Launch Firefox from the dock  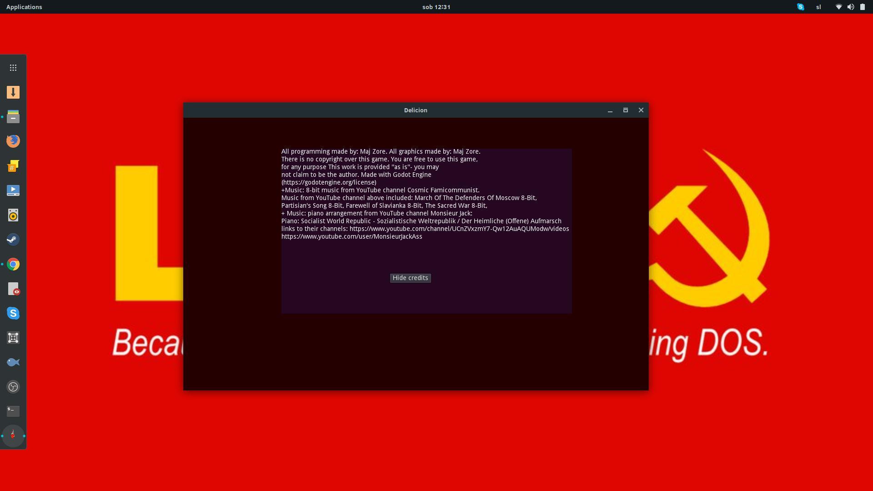13,141
